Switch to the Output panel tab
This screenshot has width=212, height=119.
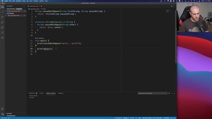click(42, 93)
